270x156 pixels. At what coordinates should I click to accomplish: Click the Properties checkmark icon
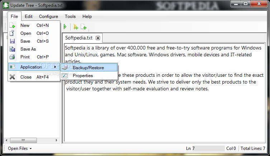point(65,75)
